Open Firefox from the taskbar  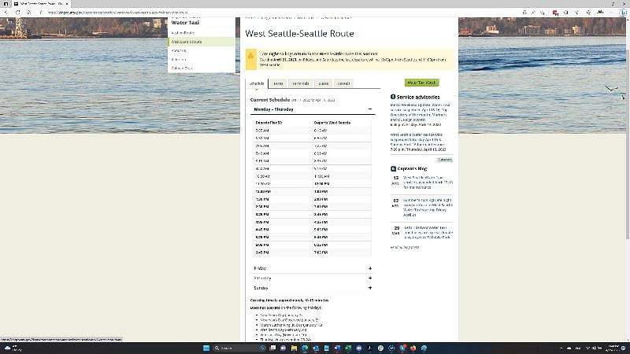click(x=413, y=348)
